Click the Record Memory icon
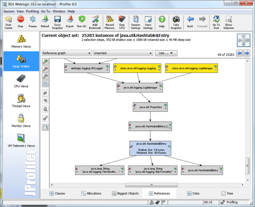This screenshot has height=207, width=255. (110, 22)
